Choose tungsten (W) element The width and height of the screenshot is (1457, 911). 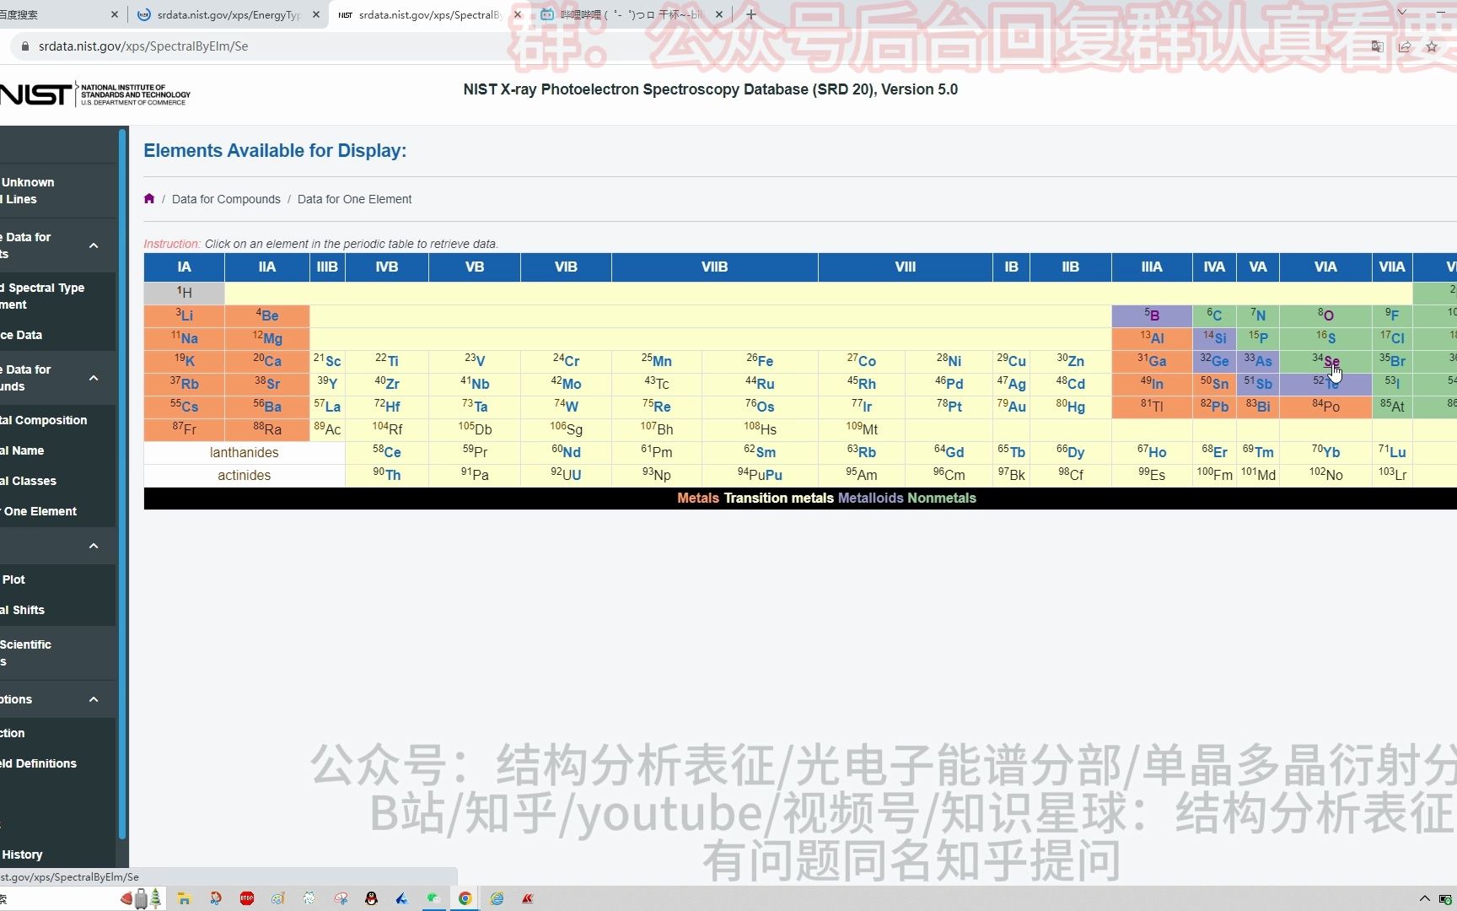[x=566, y=406]
